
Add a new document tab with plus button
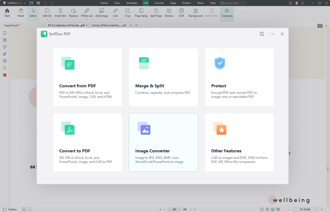click(136, 25)
